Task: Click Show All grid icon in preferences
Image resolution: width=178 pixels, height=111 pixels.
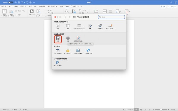Action: (x=74, y=17)
